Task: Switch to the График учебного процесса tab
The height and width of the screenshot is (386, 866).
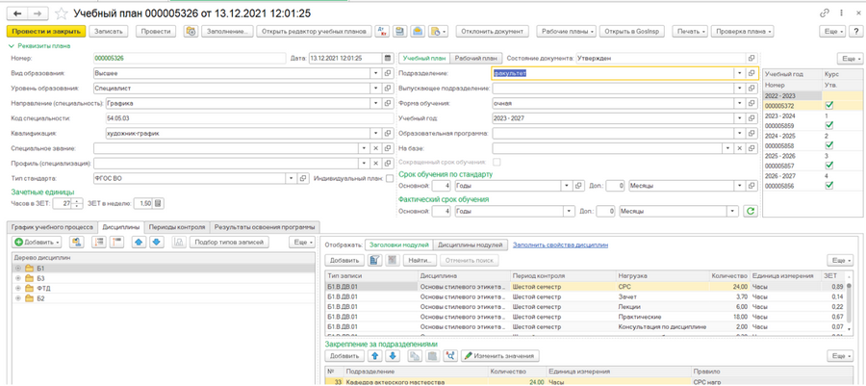Action: point(52,227)
